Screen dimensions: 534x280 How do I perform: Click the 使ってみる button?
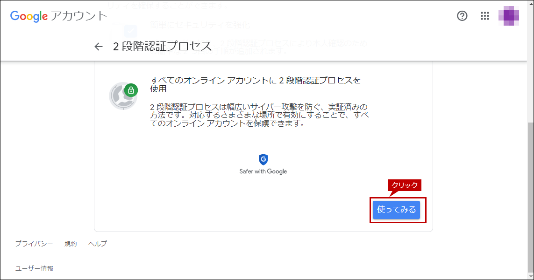point(396,210)
